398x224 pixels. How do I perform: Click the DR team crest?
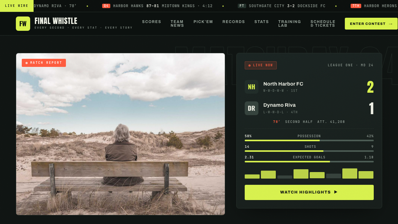[x=252, y=108]
